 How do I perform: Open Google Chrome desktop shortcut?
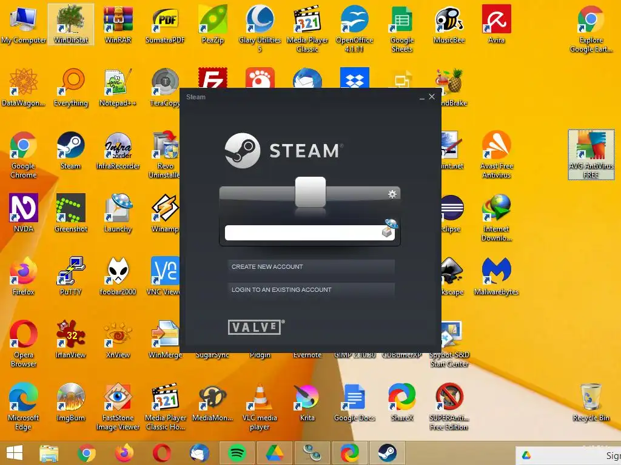click(x=24, y=154)
